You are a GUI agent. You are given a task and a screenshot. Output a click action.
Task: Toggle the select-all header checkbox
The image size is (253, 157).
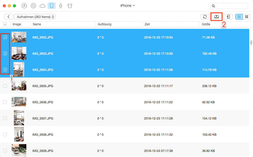(5, 24)
